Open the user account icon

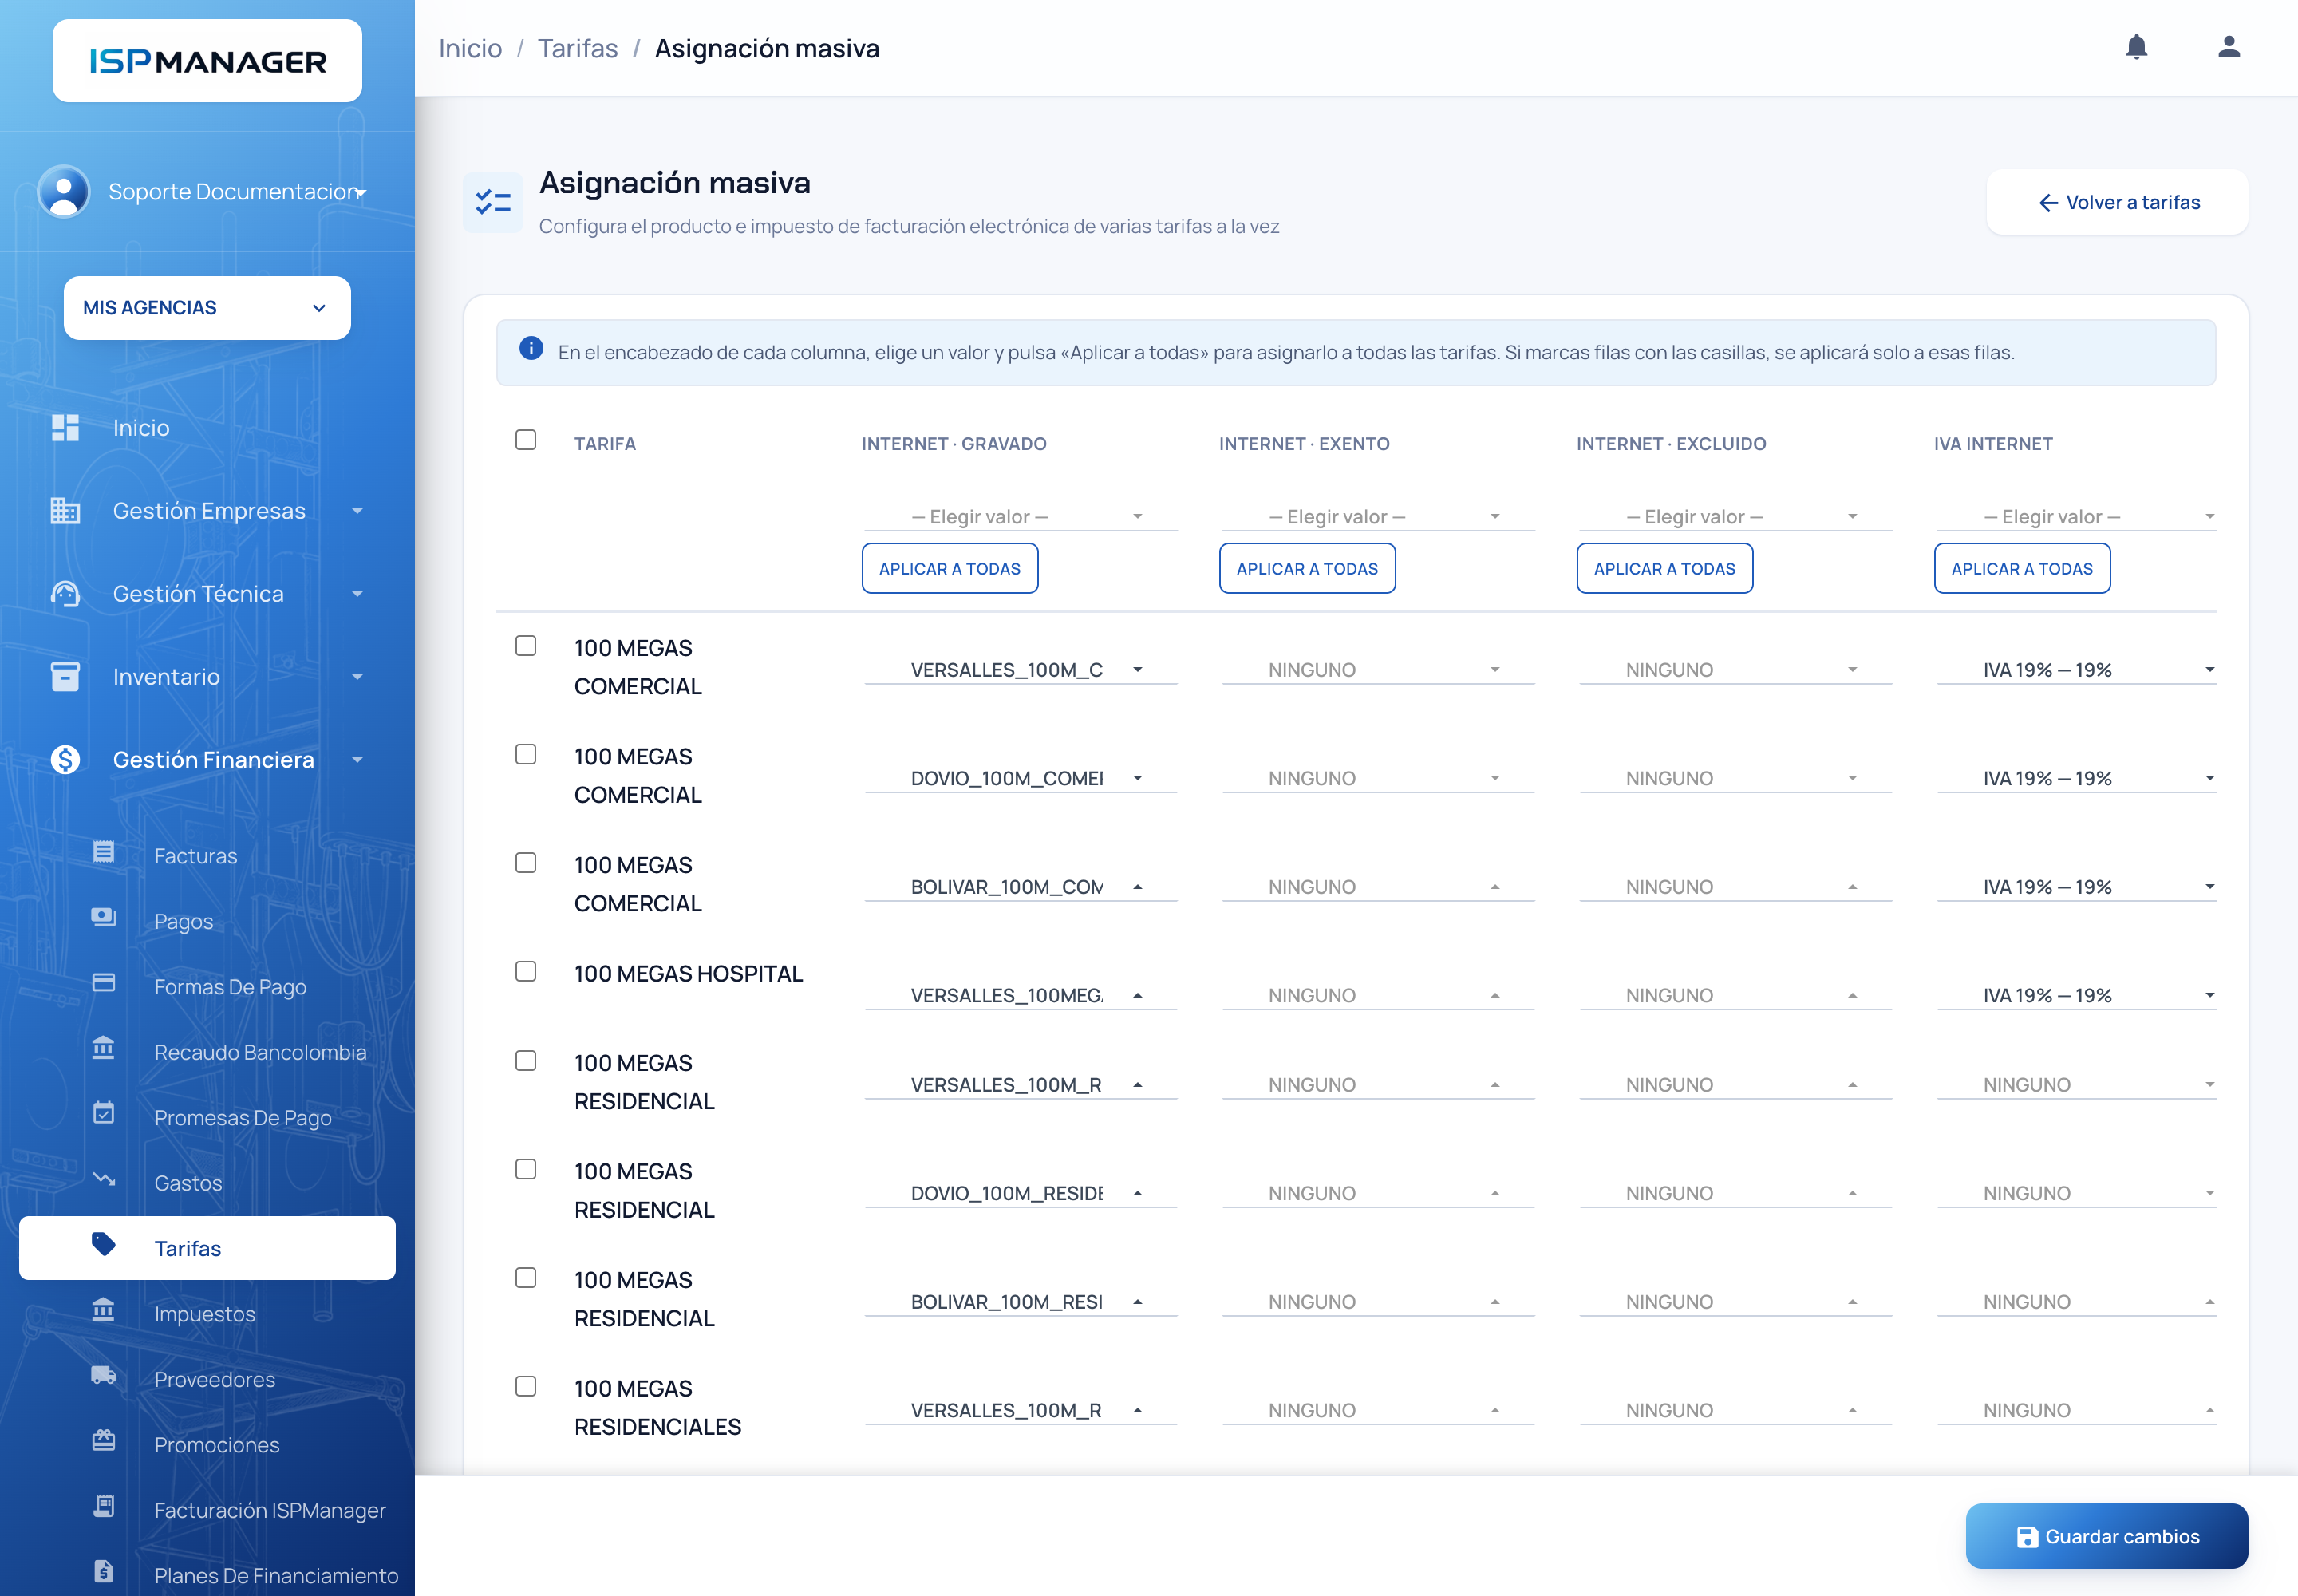[x=2228, y=47]
